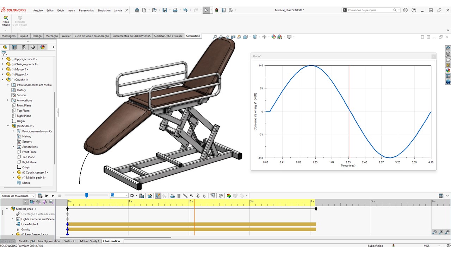Click the LinearMotor1 timeline duration bar
Viewport: 451px width, 253px height.
(x=192, y=224)
